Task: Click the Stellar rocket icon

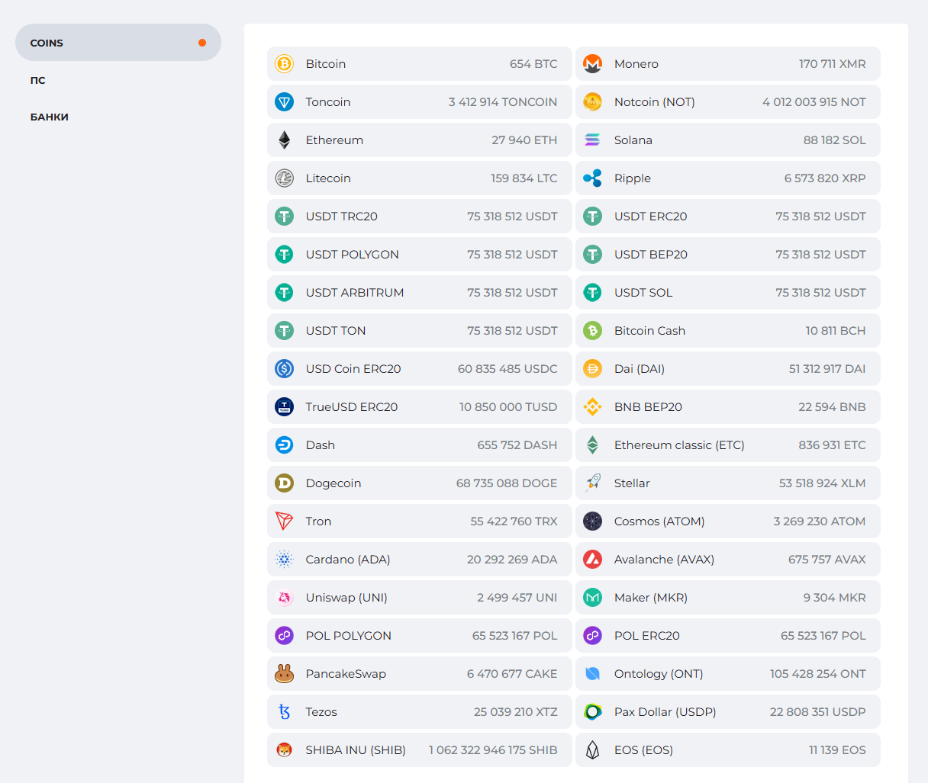Action: coord(593,483)
